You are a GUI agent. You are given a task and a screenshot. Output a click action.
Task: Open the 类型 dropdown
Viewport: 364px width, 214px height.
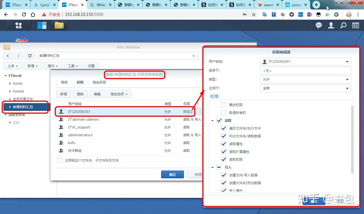(306, 79)
